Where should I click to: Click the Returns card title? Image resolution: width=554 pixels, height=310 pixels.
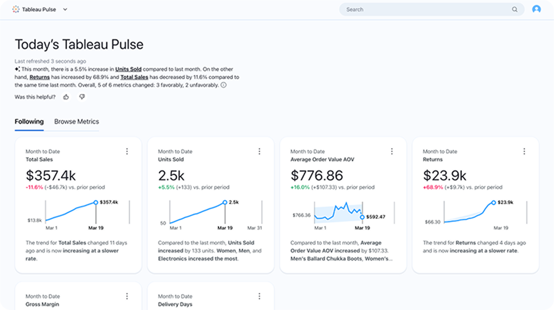[x=433, y=160]
